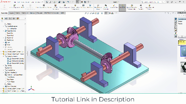Click the Zoom to Fit icon in view toolbar

(x=85, y=13)
